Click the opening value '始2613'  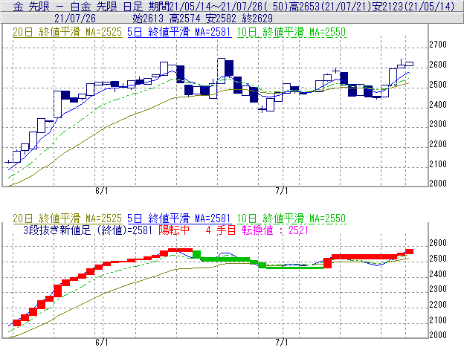click(148, 19)
